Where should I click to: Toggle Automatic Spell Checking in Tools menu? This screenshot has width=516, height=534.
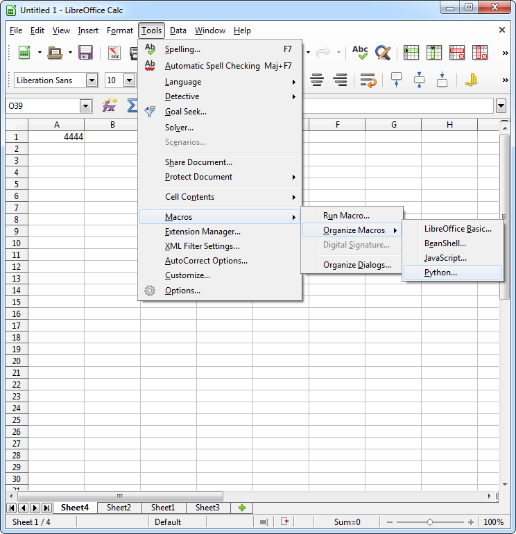212,66
